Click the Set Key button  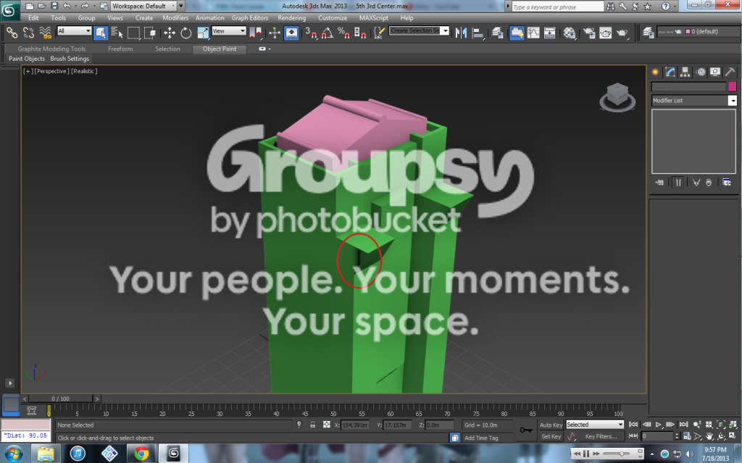coord(551,436)
